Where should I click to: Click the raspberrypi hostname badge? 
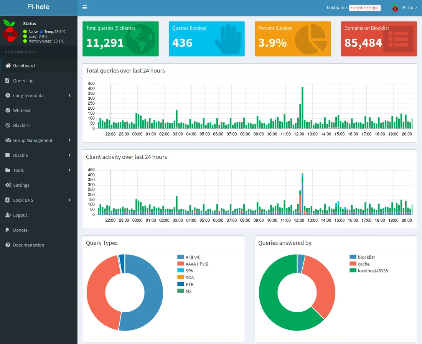(365, 8)
